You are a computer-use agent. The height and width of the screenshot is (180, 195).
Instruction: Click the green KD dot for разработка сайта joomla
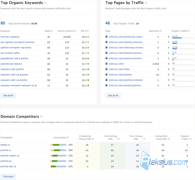pos(88,59)
